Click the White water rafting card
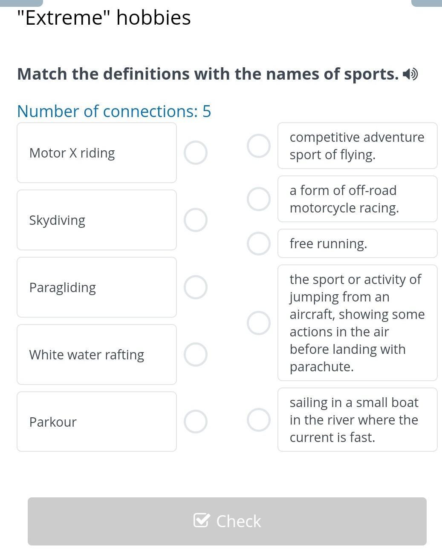Image resolution: width=442 pixels, height=551 pixels. (x=97, y=355)
